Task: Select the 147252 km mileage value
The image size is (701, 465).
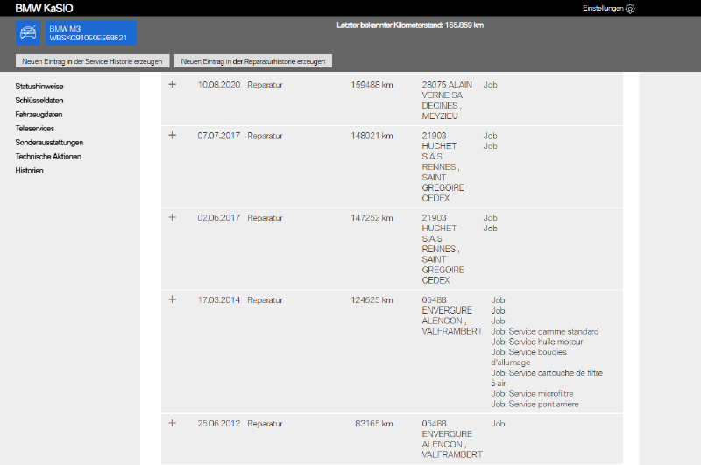Action: click(x=372, y=218)
